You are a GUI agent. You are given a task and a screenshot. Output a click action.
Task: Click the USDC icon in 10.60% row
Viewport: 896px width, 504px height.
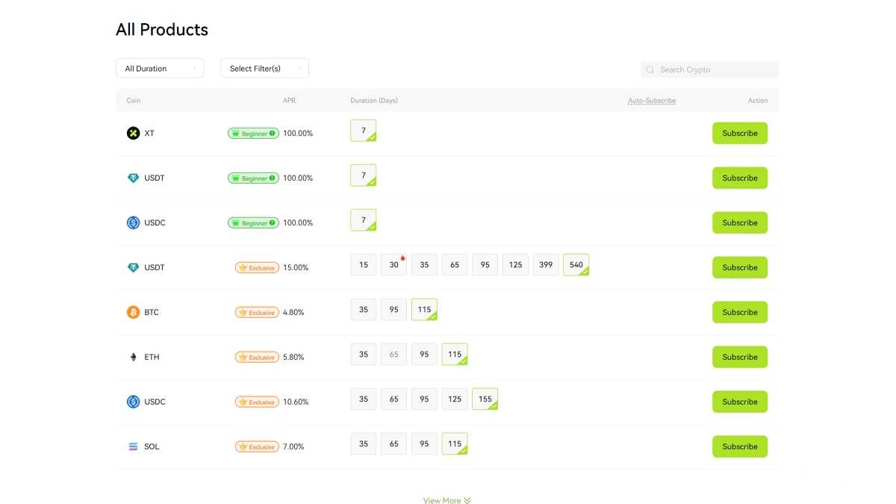(x=133, y=402)
